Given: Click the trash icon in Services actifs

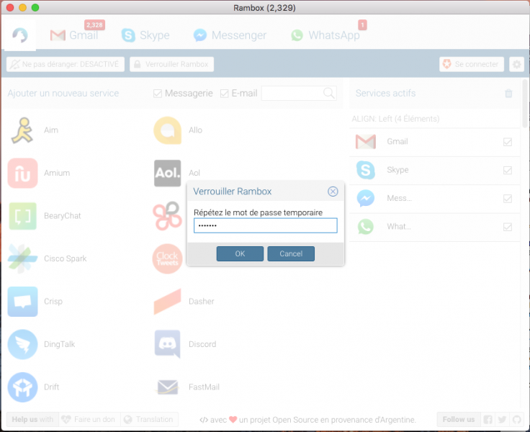Looking at the screenshot, I should (x=508, y=94).
